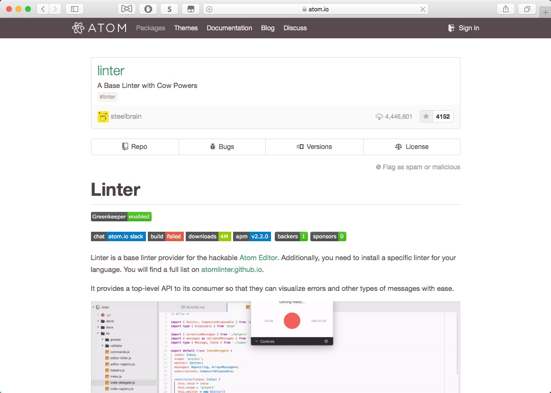Stop loading with address bar X

tap(423, 9)
